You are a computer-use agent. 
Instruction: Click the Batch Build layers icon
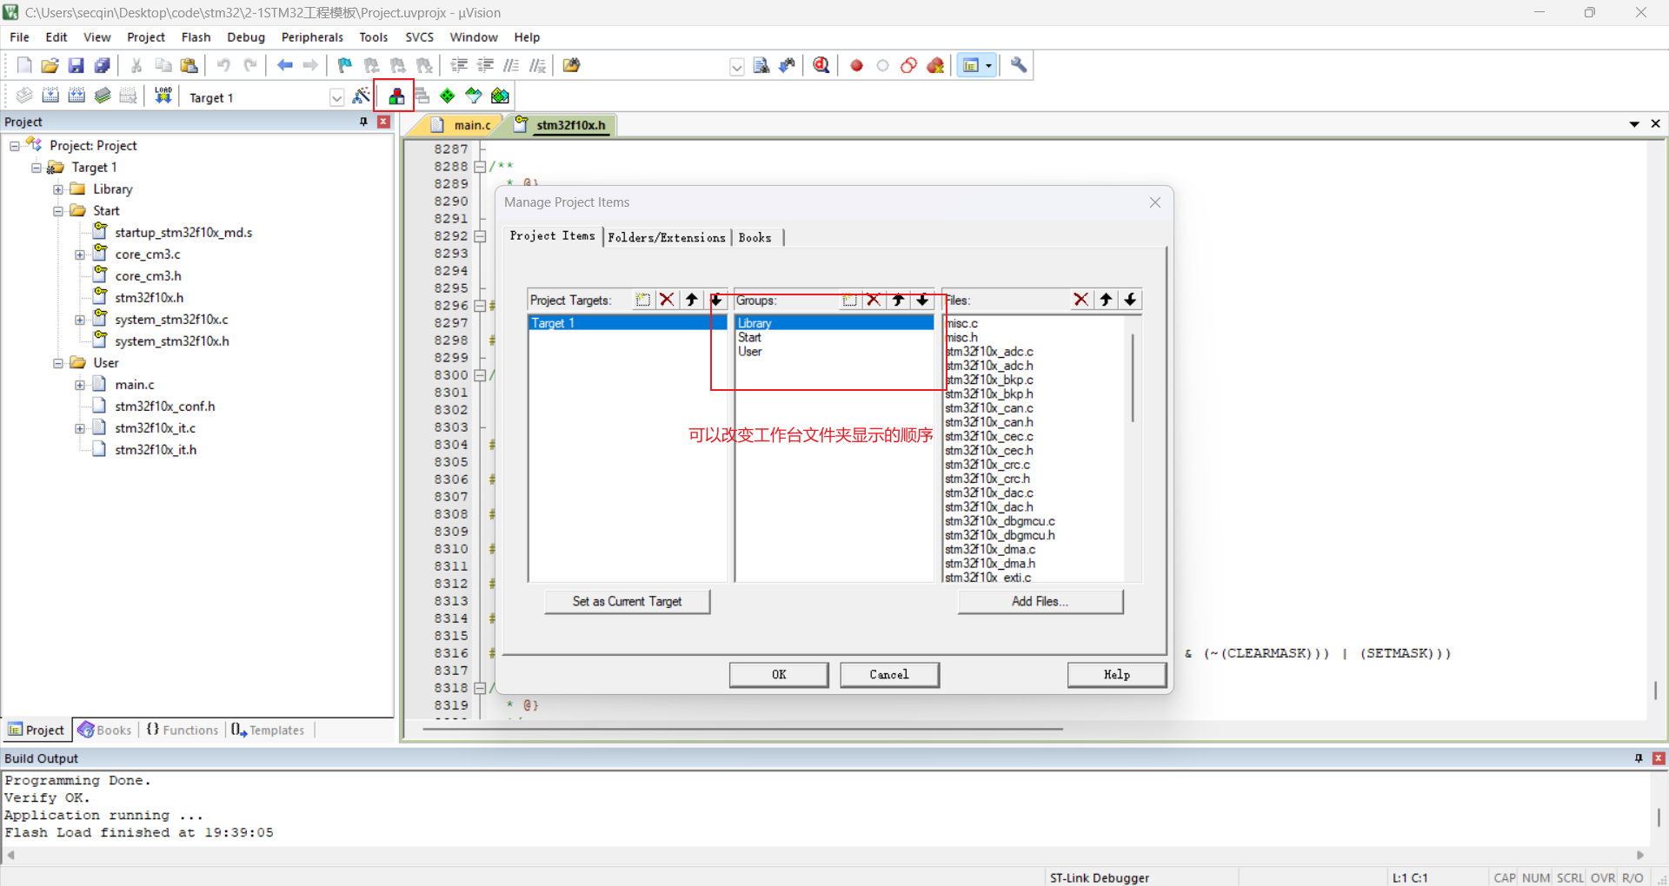103,96
